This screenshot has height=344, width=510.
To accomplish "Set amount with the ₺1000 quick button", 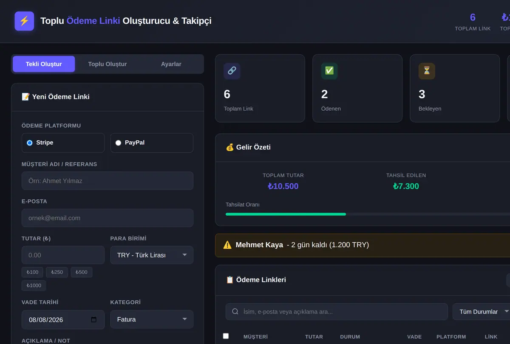I will [x=34, y=285].
